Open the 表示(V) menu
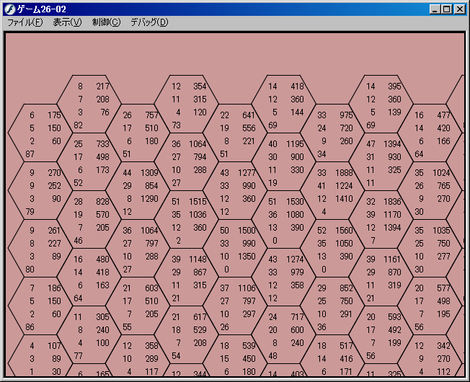The height and width of the screenshot is (382, 470). [x=67, y=22]
